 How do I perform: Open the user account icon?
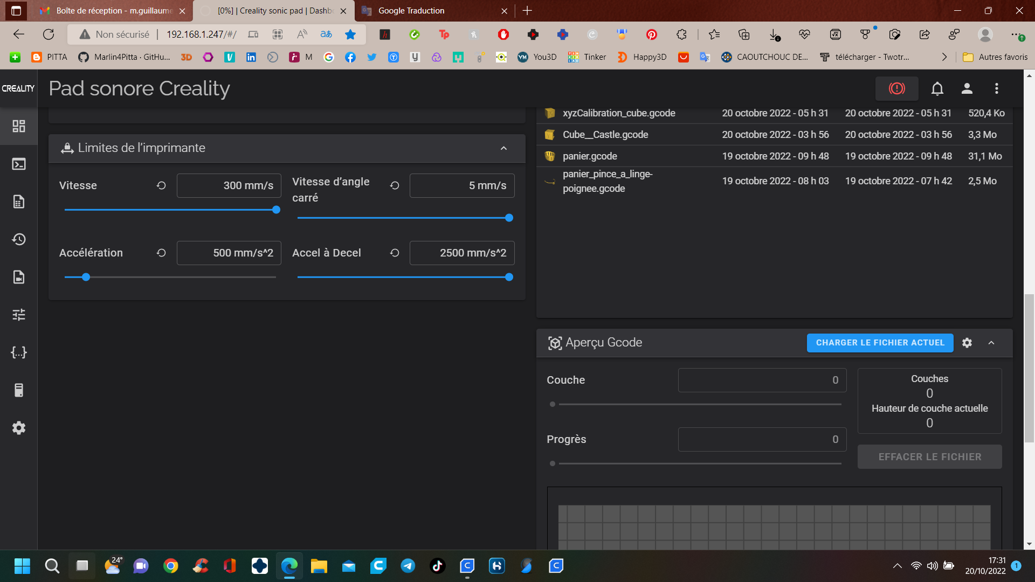967,88
